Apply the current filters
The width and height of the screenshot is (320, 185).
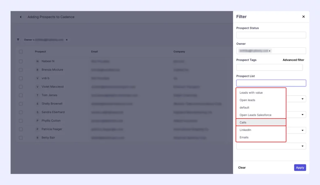tap(299, 168)
